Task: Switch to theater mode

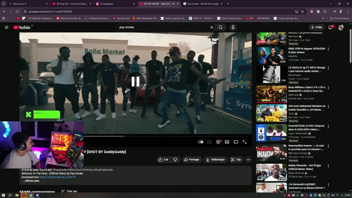Action: [x=227, y=142]
